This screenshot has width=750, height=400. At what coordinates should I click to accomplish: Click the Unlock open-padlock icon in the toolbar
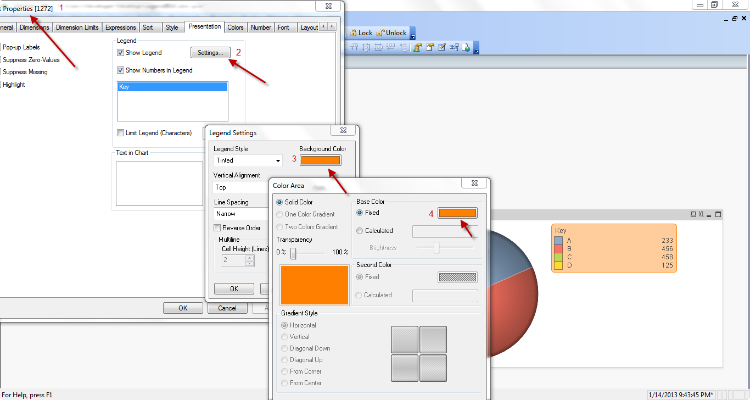(x=380, y=33)
